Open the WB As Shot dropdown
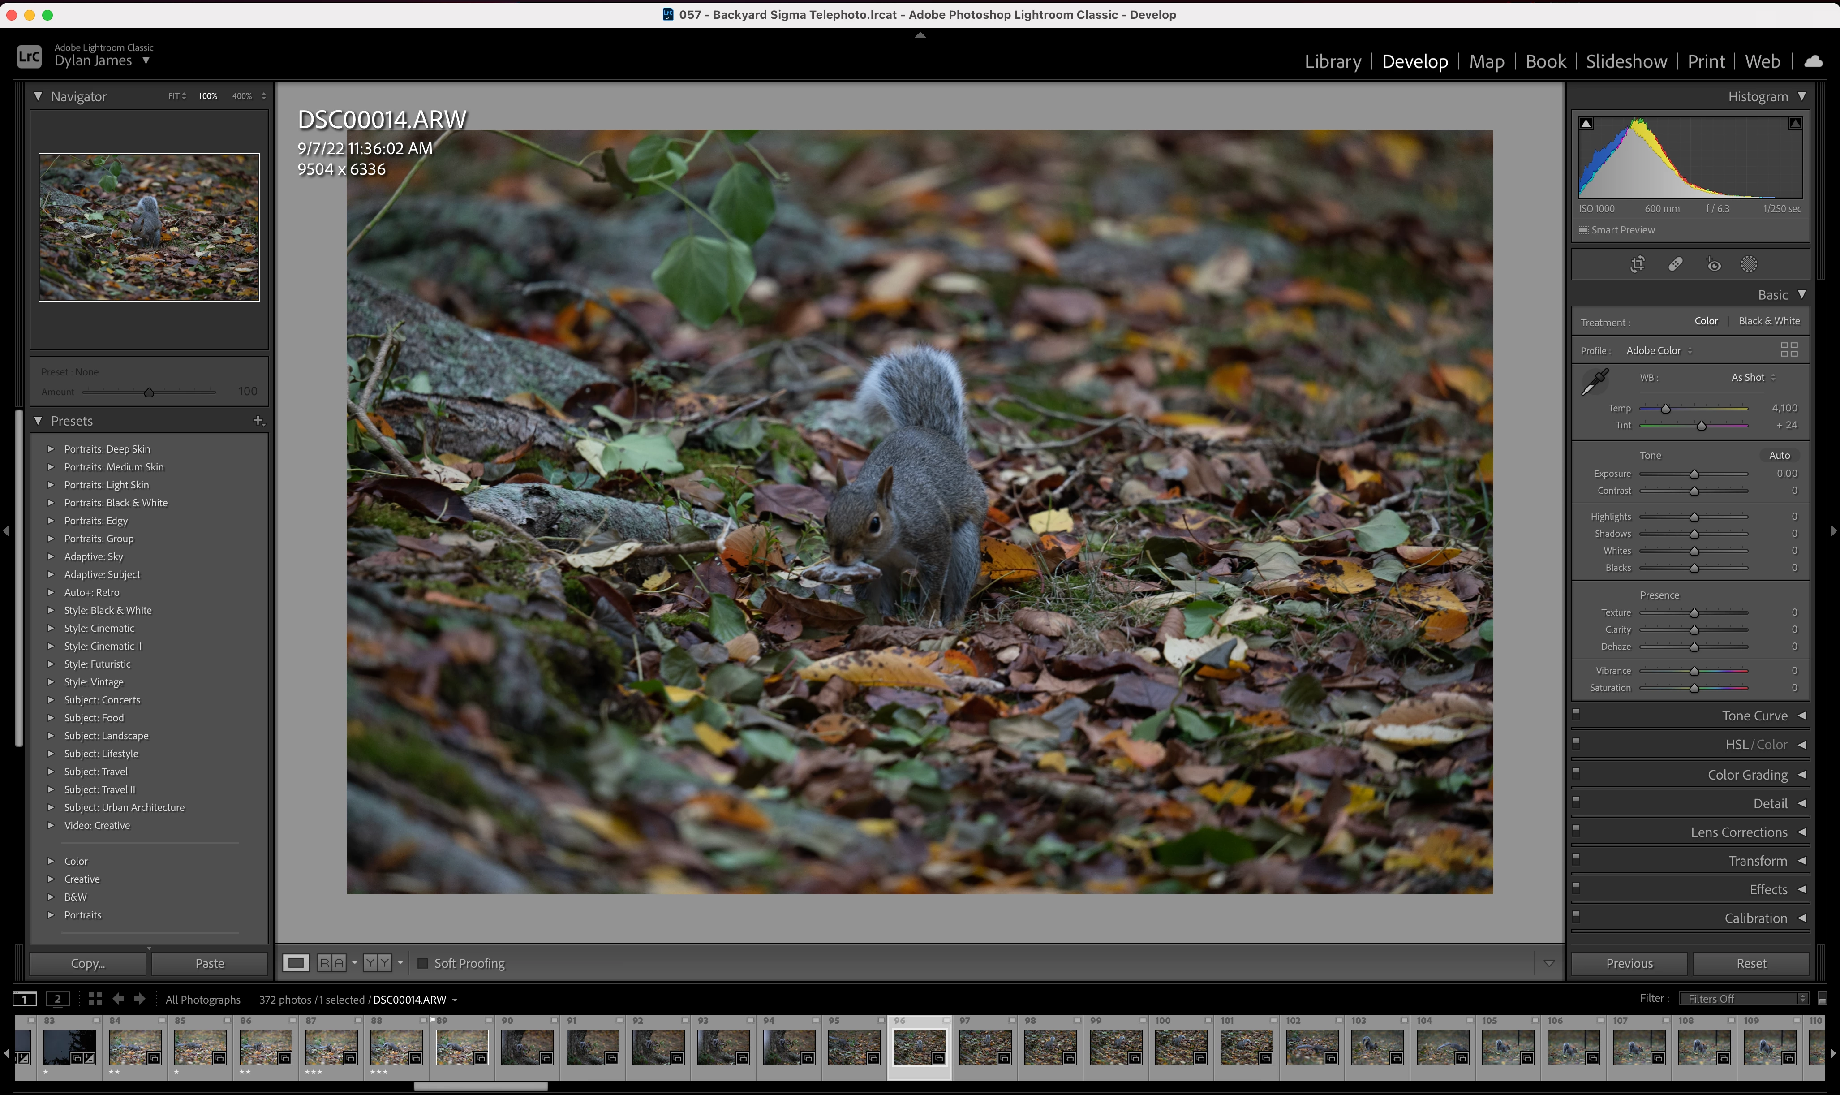 1753,377
